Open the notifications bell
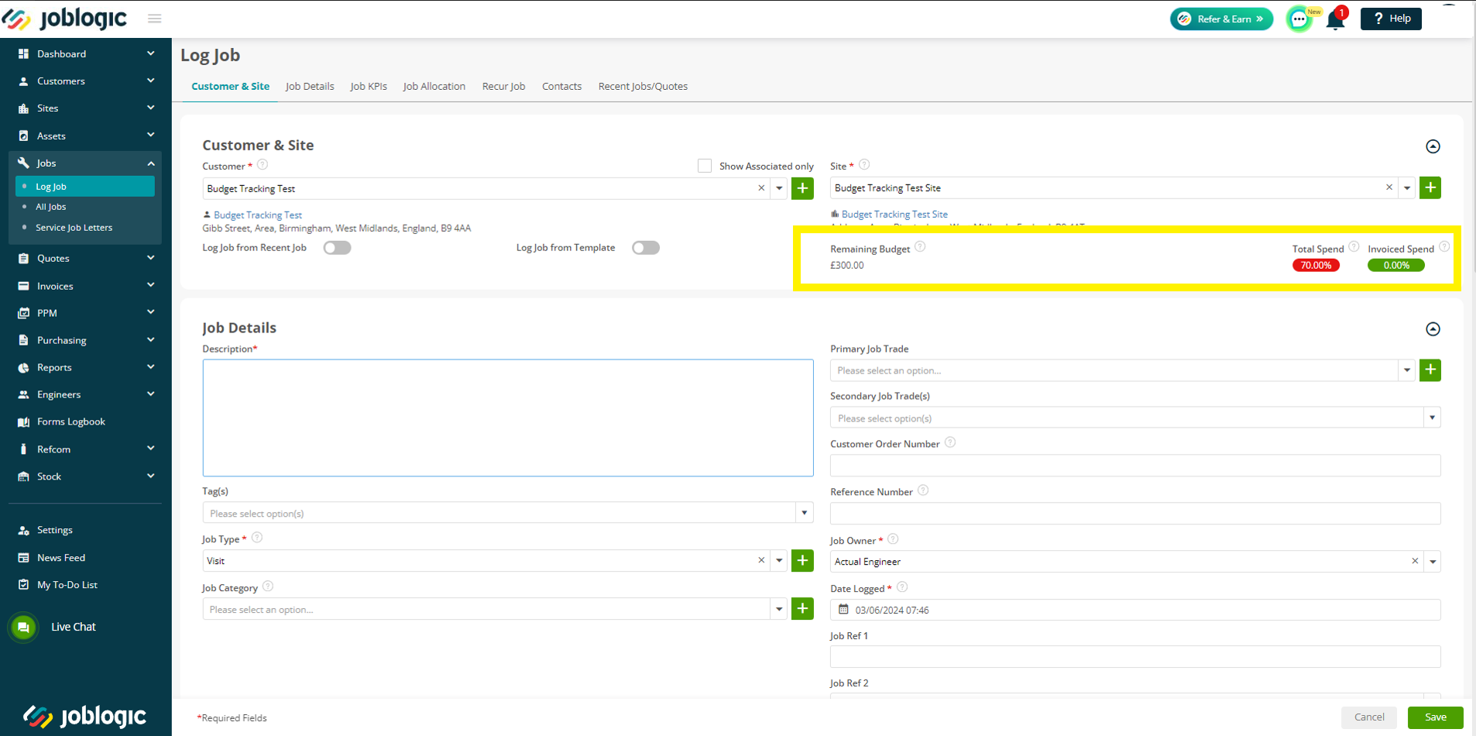This screenshot has width=1476, height=736. [1336, 19]
